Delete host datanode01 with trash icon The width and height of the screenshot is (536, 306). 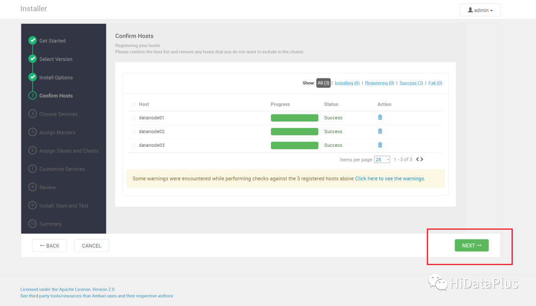point(380,118)
